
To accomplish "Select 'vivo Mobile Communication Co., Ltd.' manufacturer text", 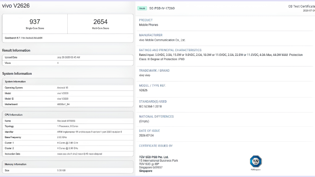I will pyautogui.click(x=162, y=40).
